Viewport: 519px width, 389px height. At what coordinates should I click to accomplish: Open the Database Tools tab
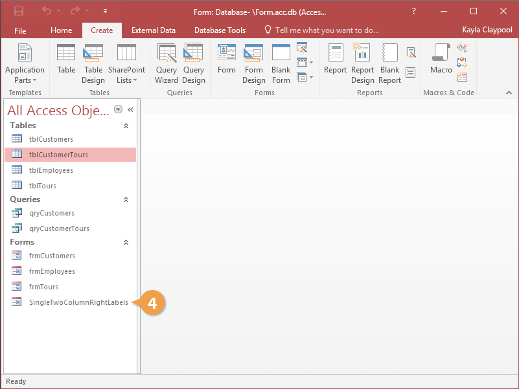pos(220,30)
